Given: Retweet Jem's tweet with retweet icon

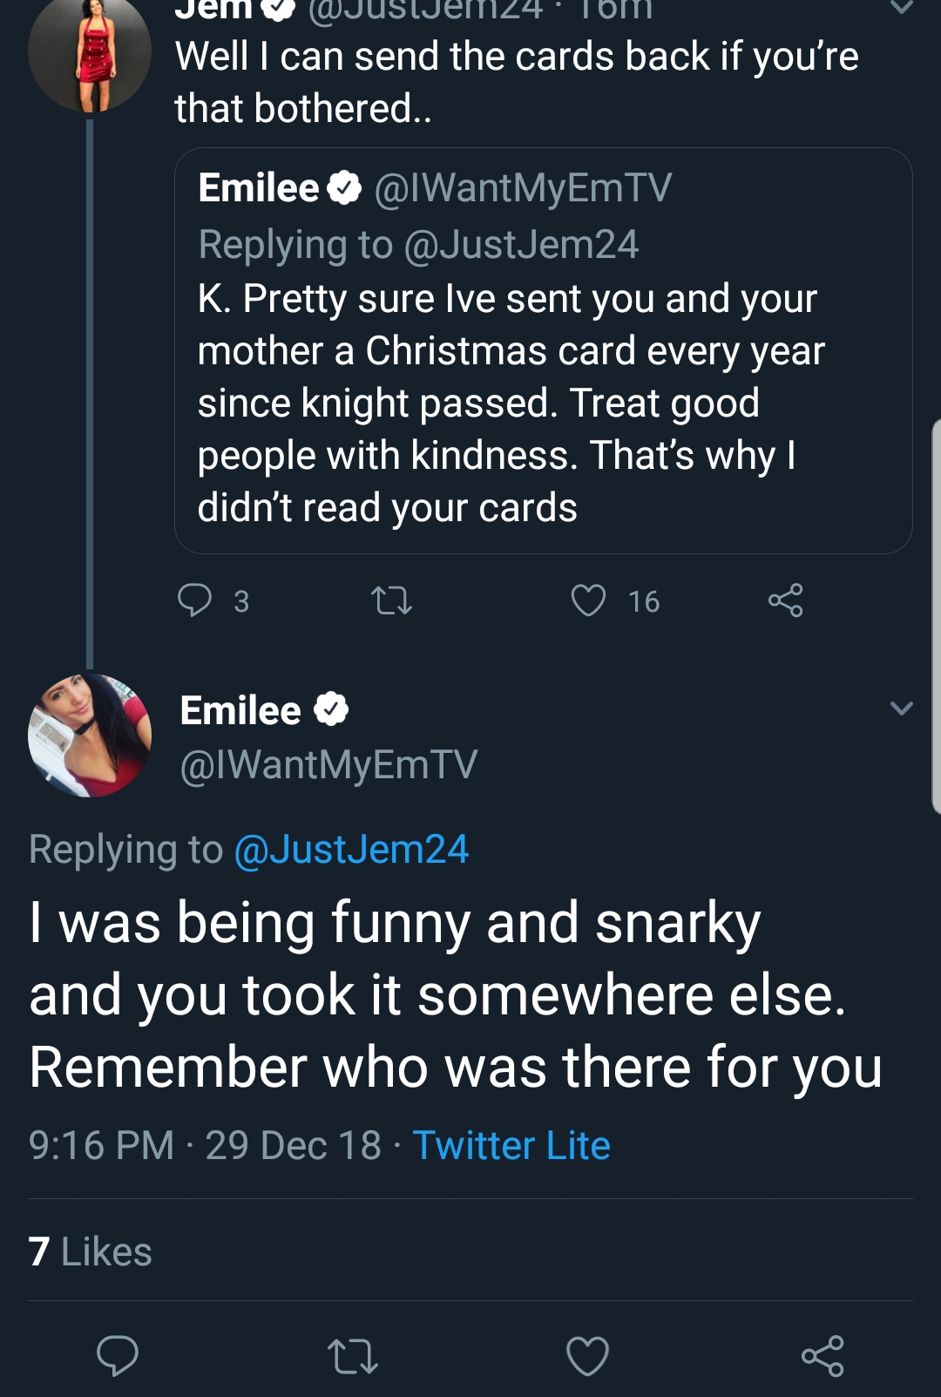Looking at the screenshot, I should click(x=391, y=600).
